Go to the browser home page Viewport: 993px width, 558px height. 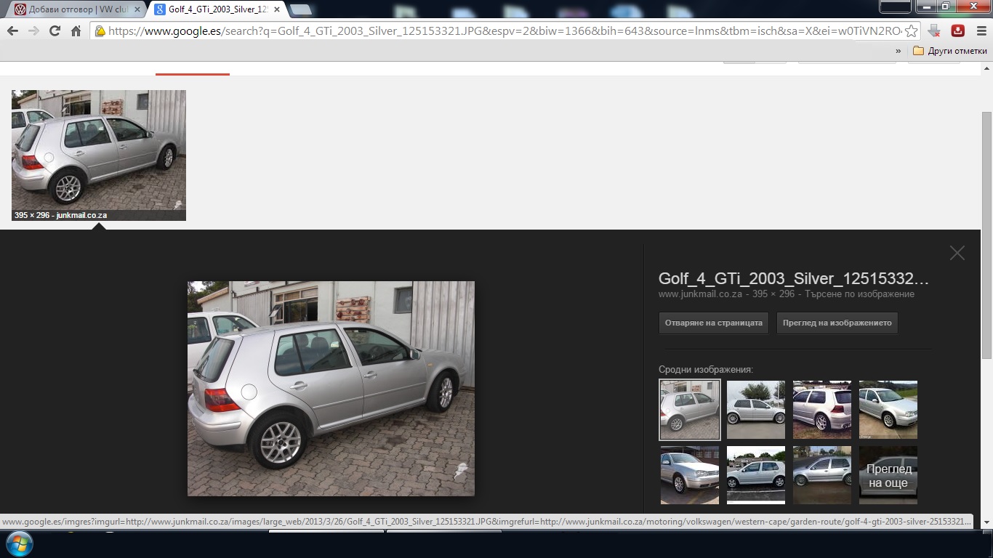(76, 31)
